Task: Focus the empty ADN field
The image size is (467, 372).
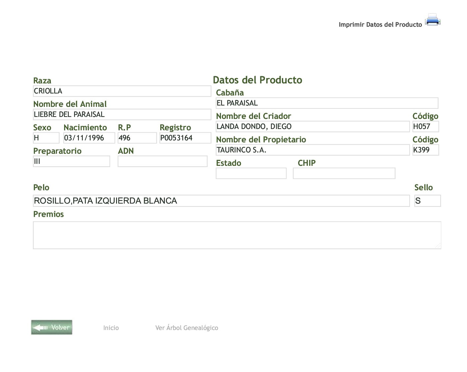Action: point(162,162)
